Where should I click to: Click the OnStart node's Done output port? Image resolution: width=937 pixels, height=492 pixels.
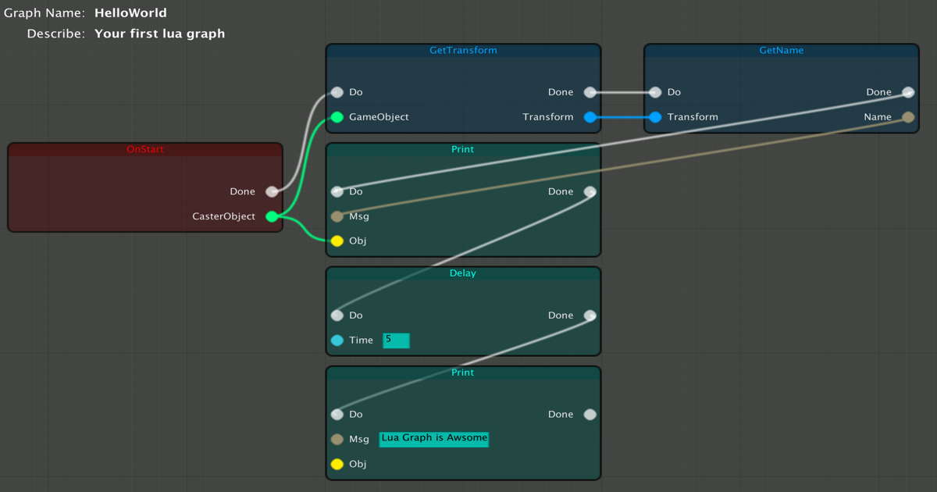pyautogui.click(x=272, y=191)
